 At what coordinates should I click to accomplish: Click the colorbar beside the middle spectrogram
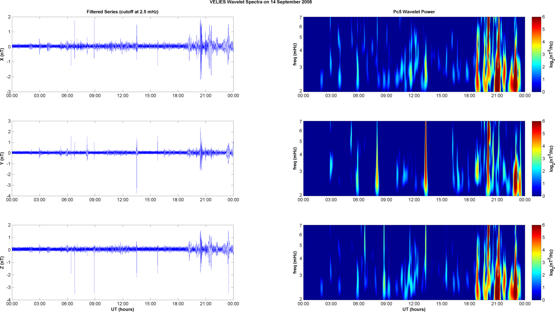(536, 158)
